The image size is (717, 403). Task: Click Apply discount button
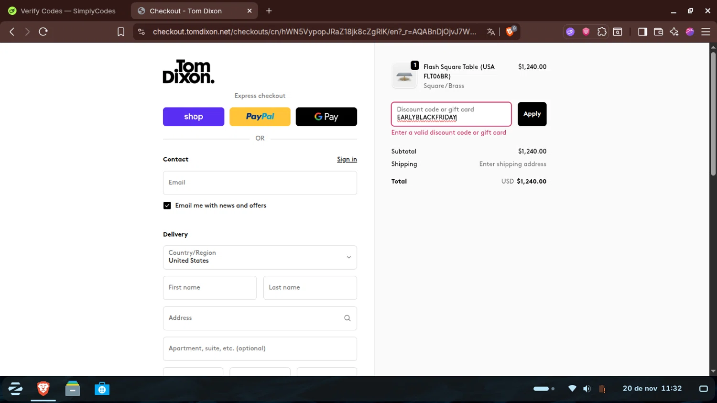tap(532, 114)
